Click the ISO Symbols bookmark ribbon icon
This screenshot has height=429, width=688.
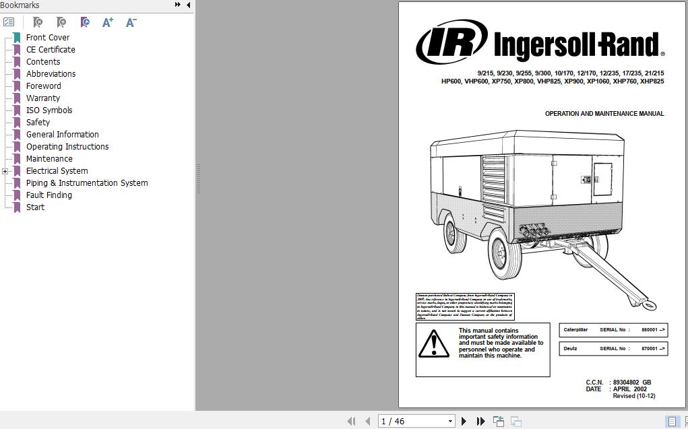(x=17, y=110)
